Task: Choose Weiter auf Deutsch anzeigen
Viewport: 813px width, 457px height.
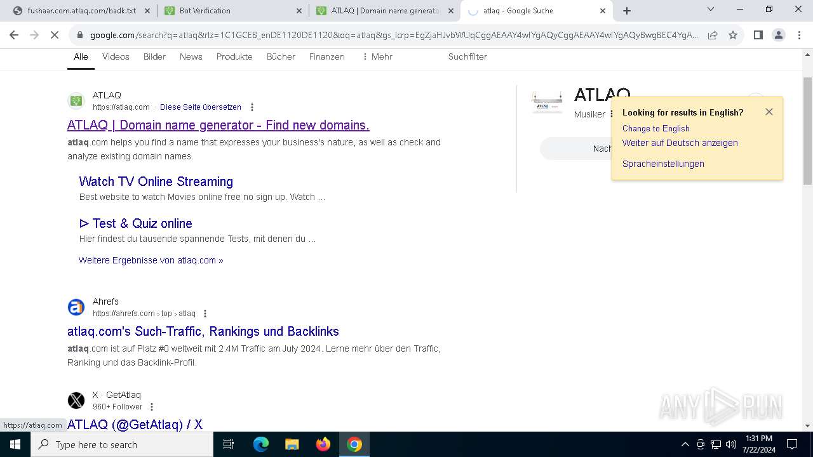Action: [x=680, y=143]
